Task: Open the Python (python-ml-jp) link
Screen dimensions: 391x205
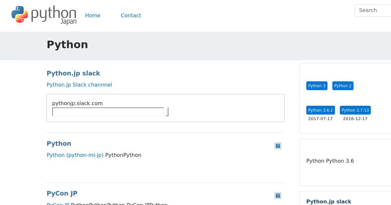Action: pos(75,155)
